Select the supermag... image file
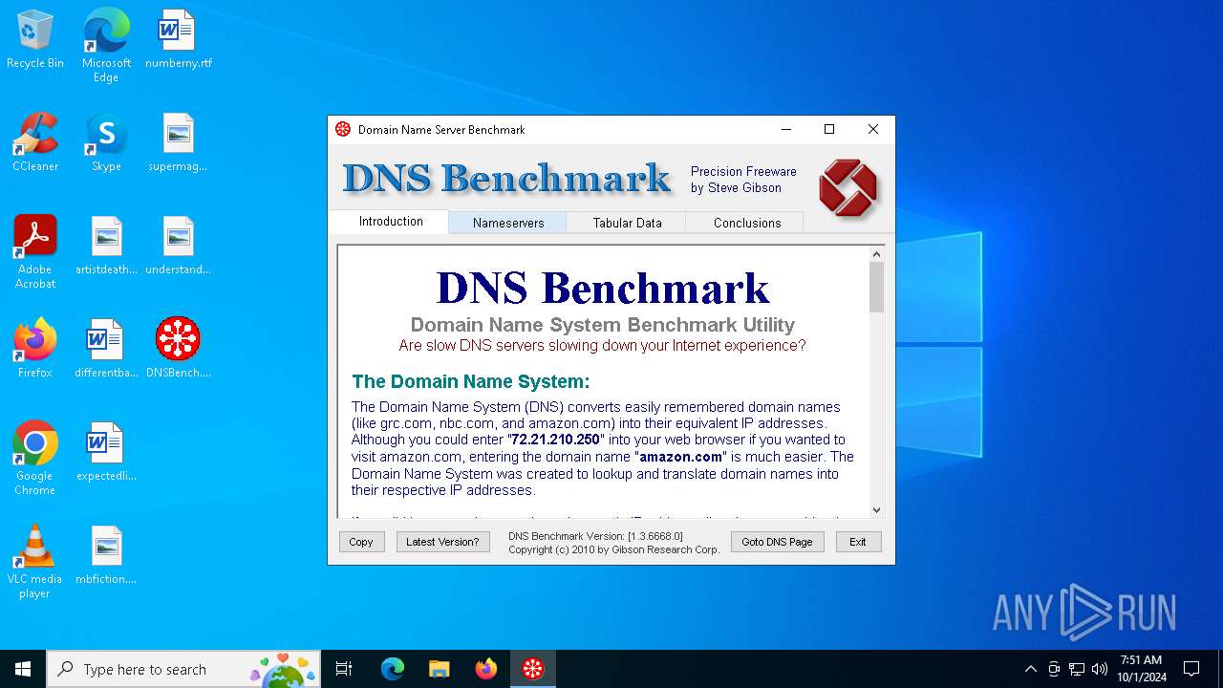Image resolution: width=1223 pixels, height=688 pixels. pyautogui.click(x=179, y=143)
